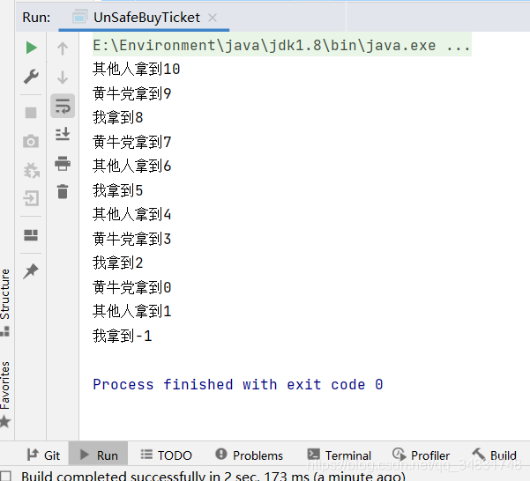Click output line 我拿到2
The height and width of the screenshot is (481, 530).
click(x=117, y=263)
